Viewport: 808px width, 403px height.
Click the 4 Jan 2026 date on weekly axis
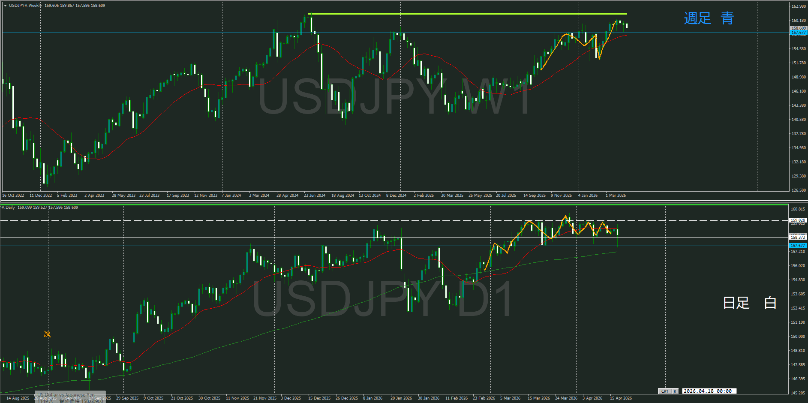[587, 195]
